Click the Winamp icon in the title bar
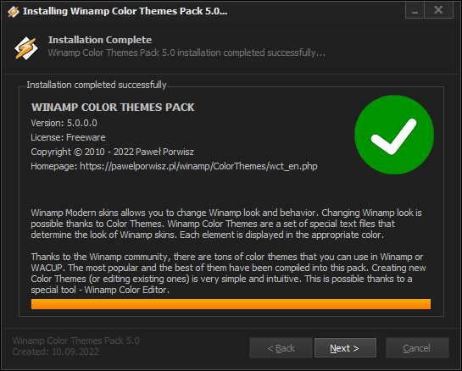Screen dimensions: 462x371 14,12
